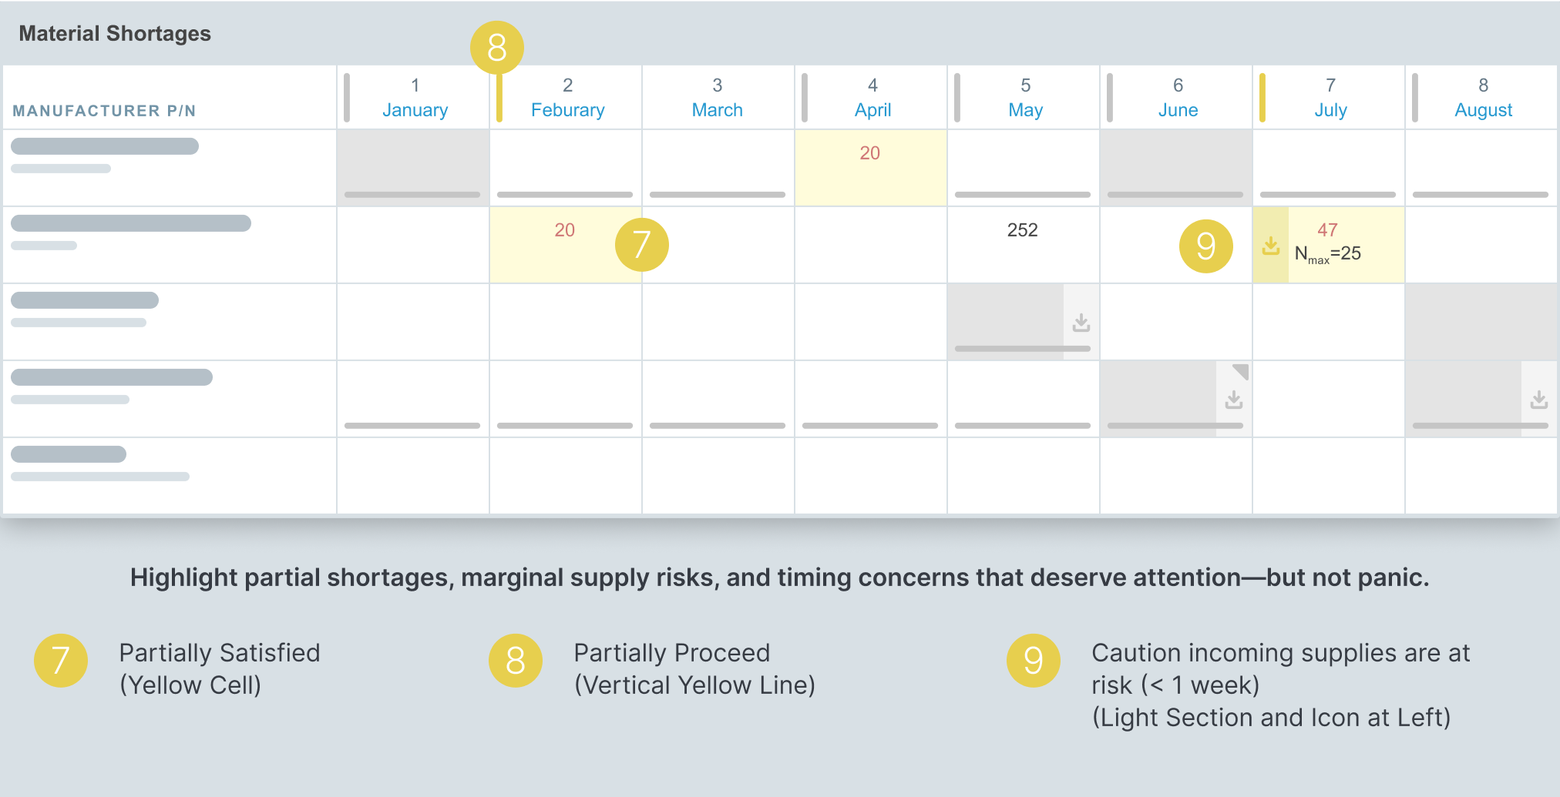Click the download icon in August column
Image resolution: width=1560 pixels, height=797 pixels.
[1539, 400]
